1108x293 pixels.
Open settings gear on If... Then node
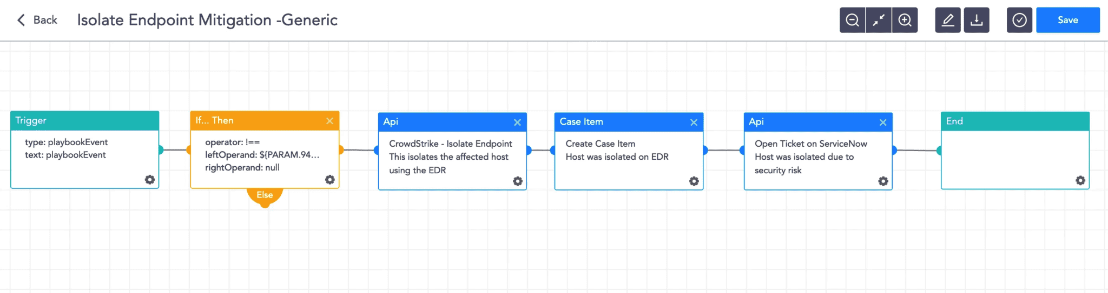tap(330, 180)
